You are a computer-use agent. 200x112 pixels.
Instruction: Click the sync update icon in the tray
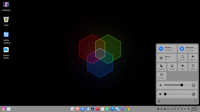pos(179,109)
